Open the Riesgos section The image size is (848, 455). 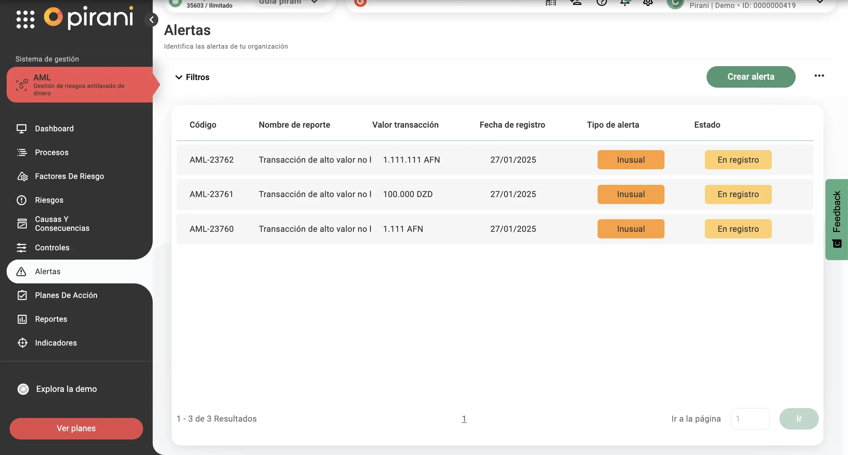tap(49, 200)
